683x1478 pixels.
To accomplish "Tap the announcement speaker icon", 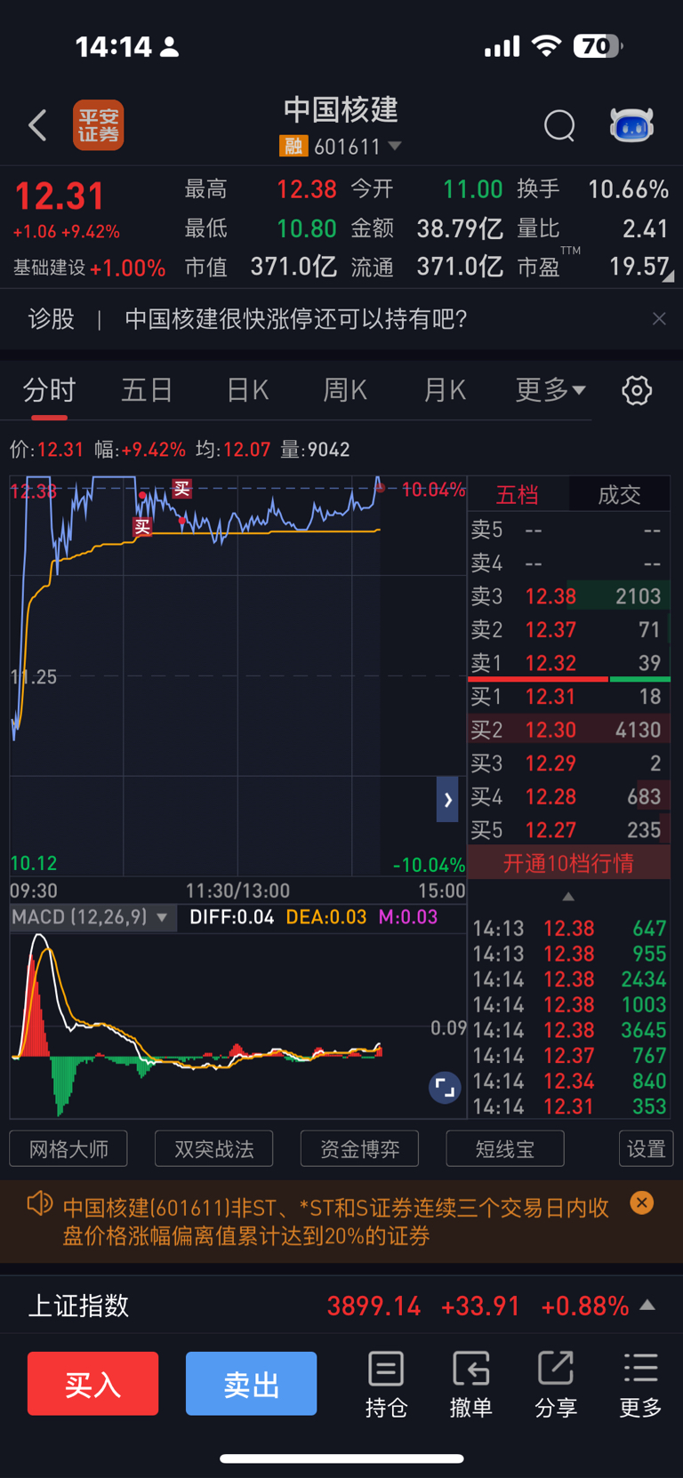I will (40, 1204).
